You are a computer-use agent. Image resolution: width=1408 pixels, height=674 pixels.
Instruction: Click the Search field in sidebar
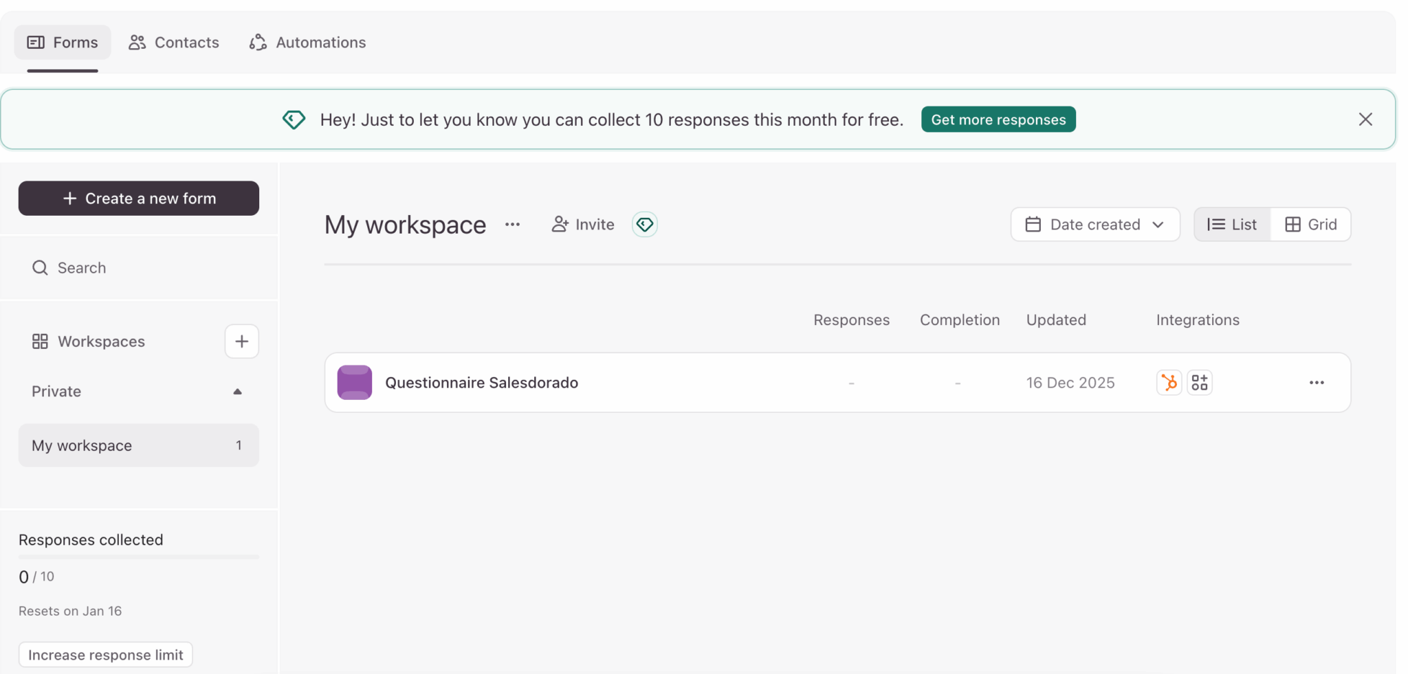tap(139, 268)
